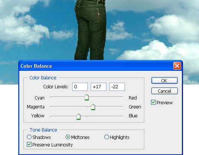199x155 pixels.
Task: Click the Red end of top slider track
Action: pos(122,97)
